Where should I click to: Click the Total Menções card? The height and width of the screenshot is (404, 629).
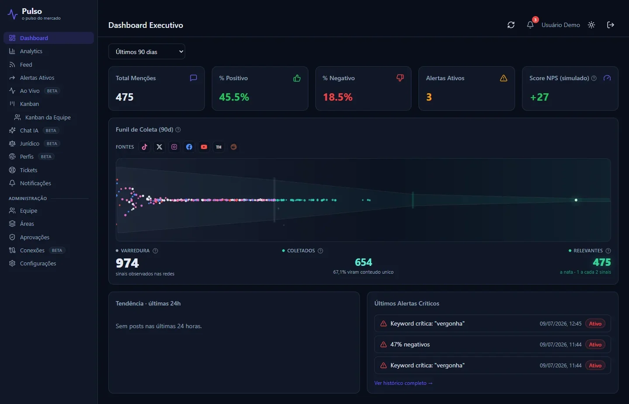[156, 88]
